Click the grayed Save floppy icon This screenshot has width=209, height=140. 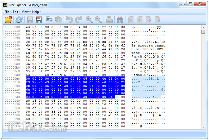click(x=30, y=20)
